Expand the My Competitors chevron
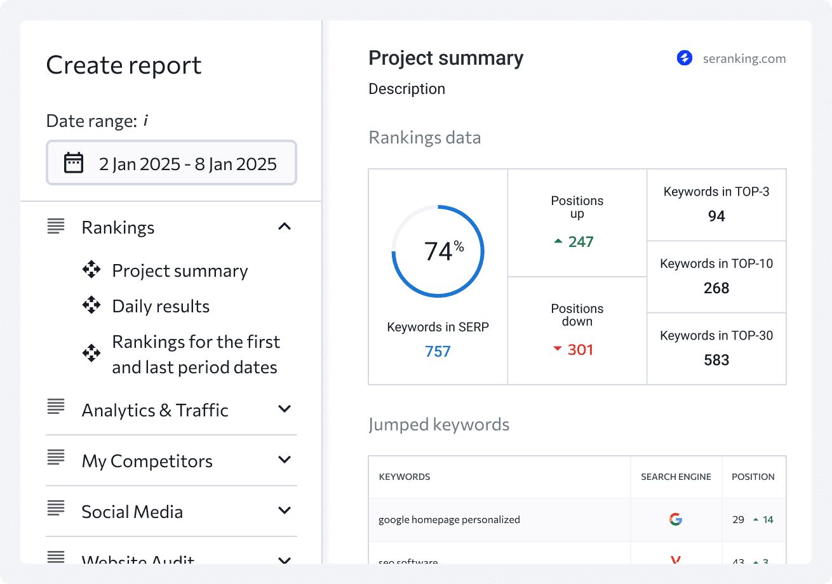This screenshot has height=584, width=832. [285, 460]
